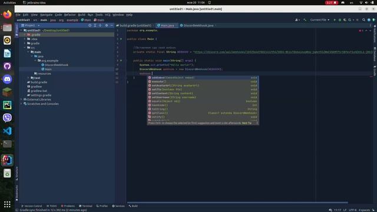Open Services tool window button
Screen dimensions: 377x212
pyautogui.click(x=118, y=206)
